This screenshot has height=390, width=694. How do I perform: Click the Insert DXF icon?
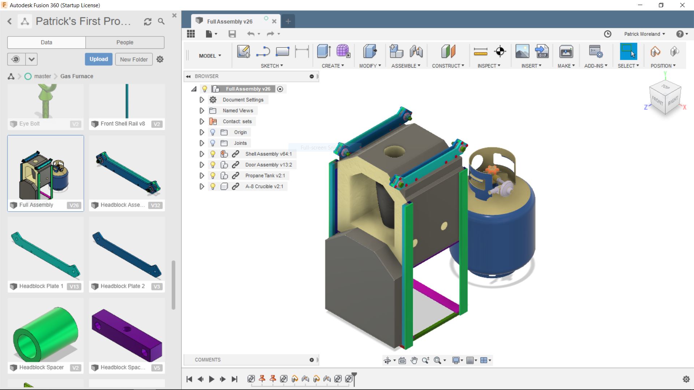pyautogui.click(x=542, y=51)
